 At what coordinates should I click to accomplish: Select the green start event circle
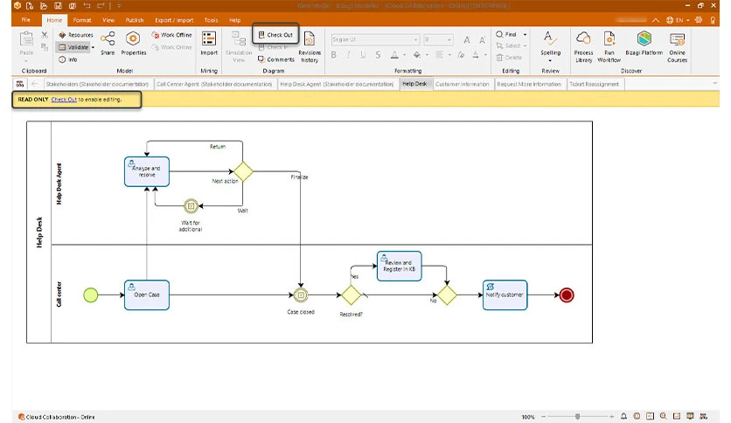click(x=90, y=295)
